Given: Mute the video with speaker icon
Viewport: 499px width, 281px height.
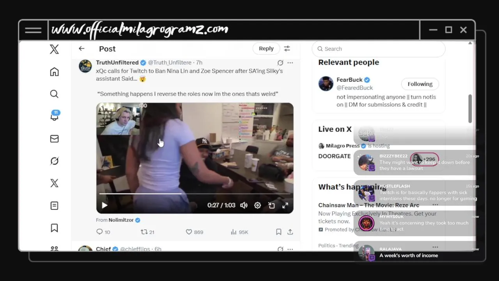Looking at the screenshot, I should 244,205.
